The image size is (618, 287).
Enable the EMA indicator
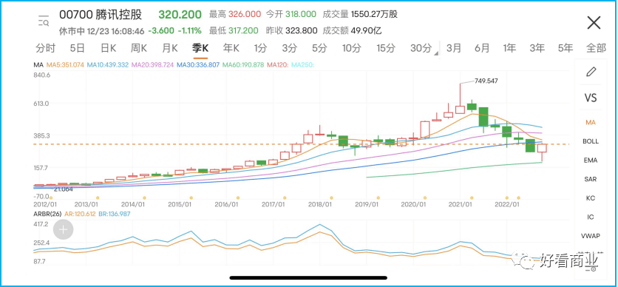pos(591,160)
